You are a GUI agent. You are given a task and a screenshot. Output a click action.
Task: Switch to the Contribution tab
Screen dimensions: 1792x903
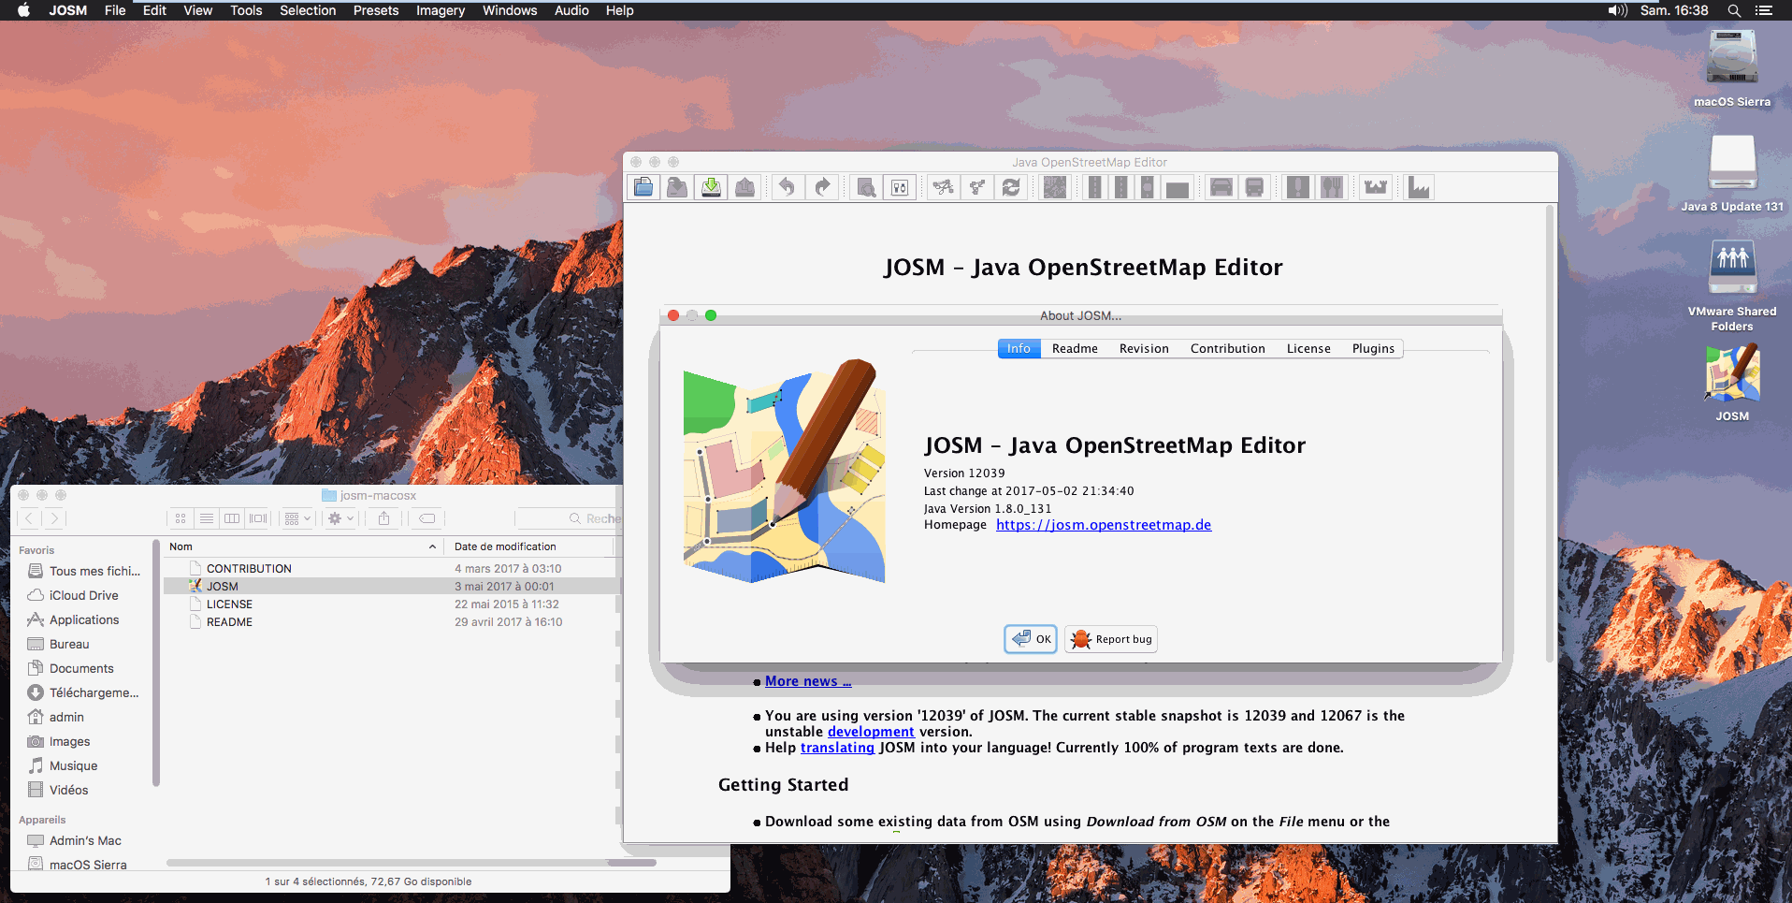point(1227,348)
